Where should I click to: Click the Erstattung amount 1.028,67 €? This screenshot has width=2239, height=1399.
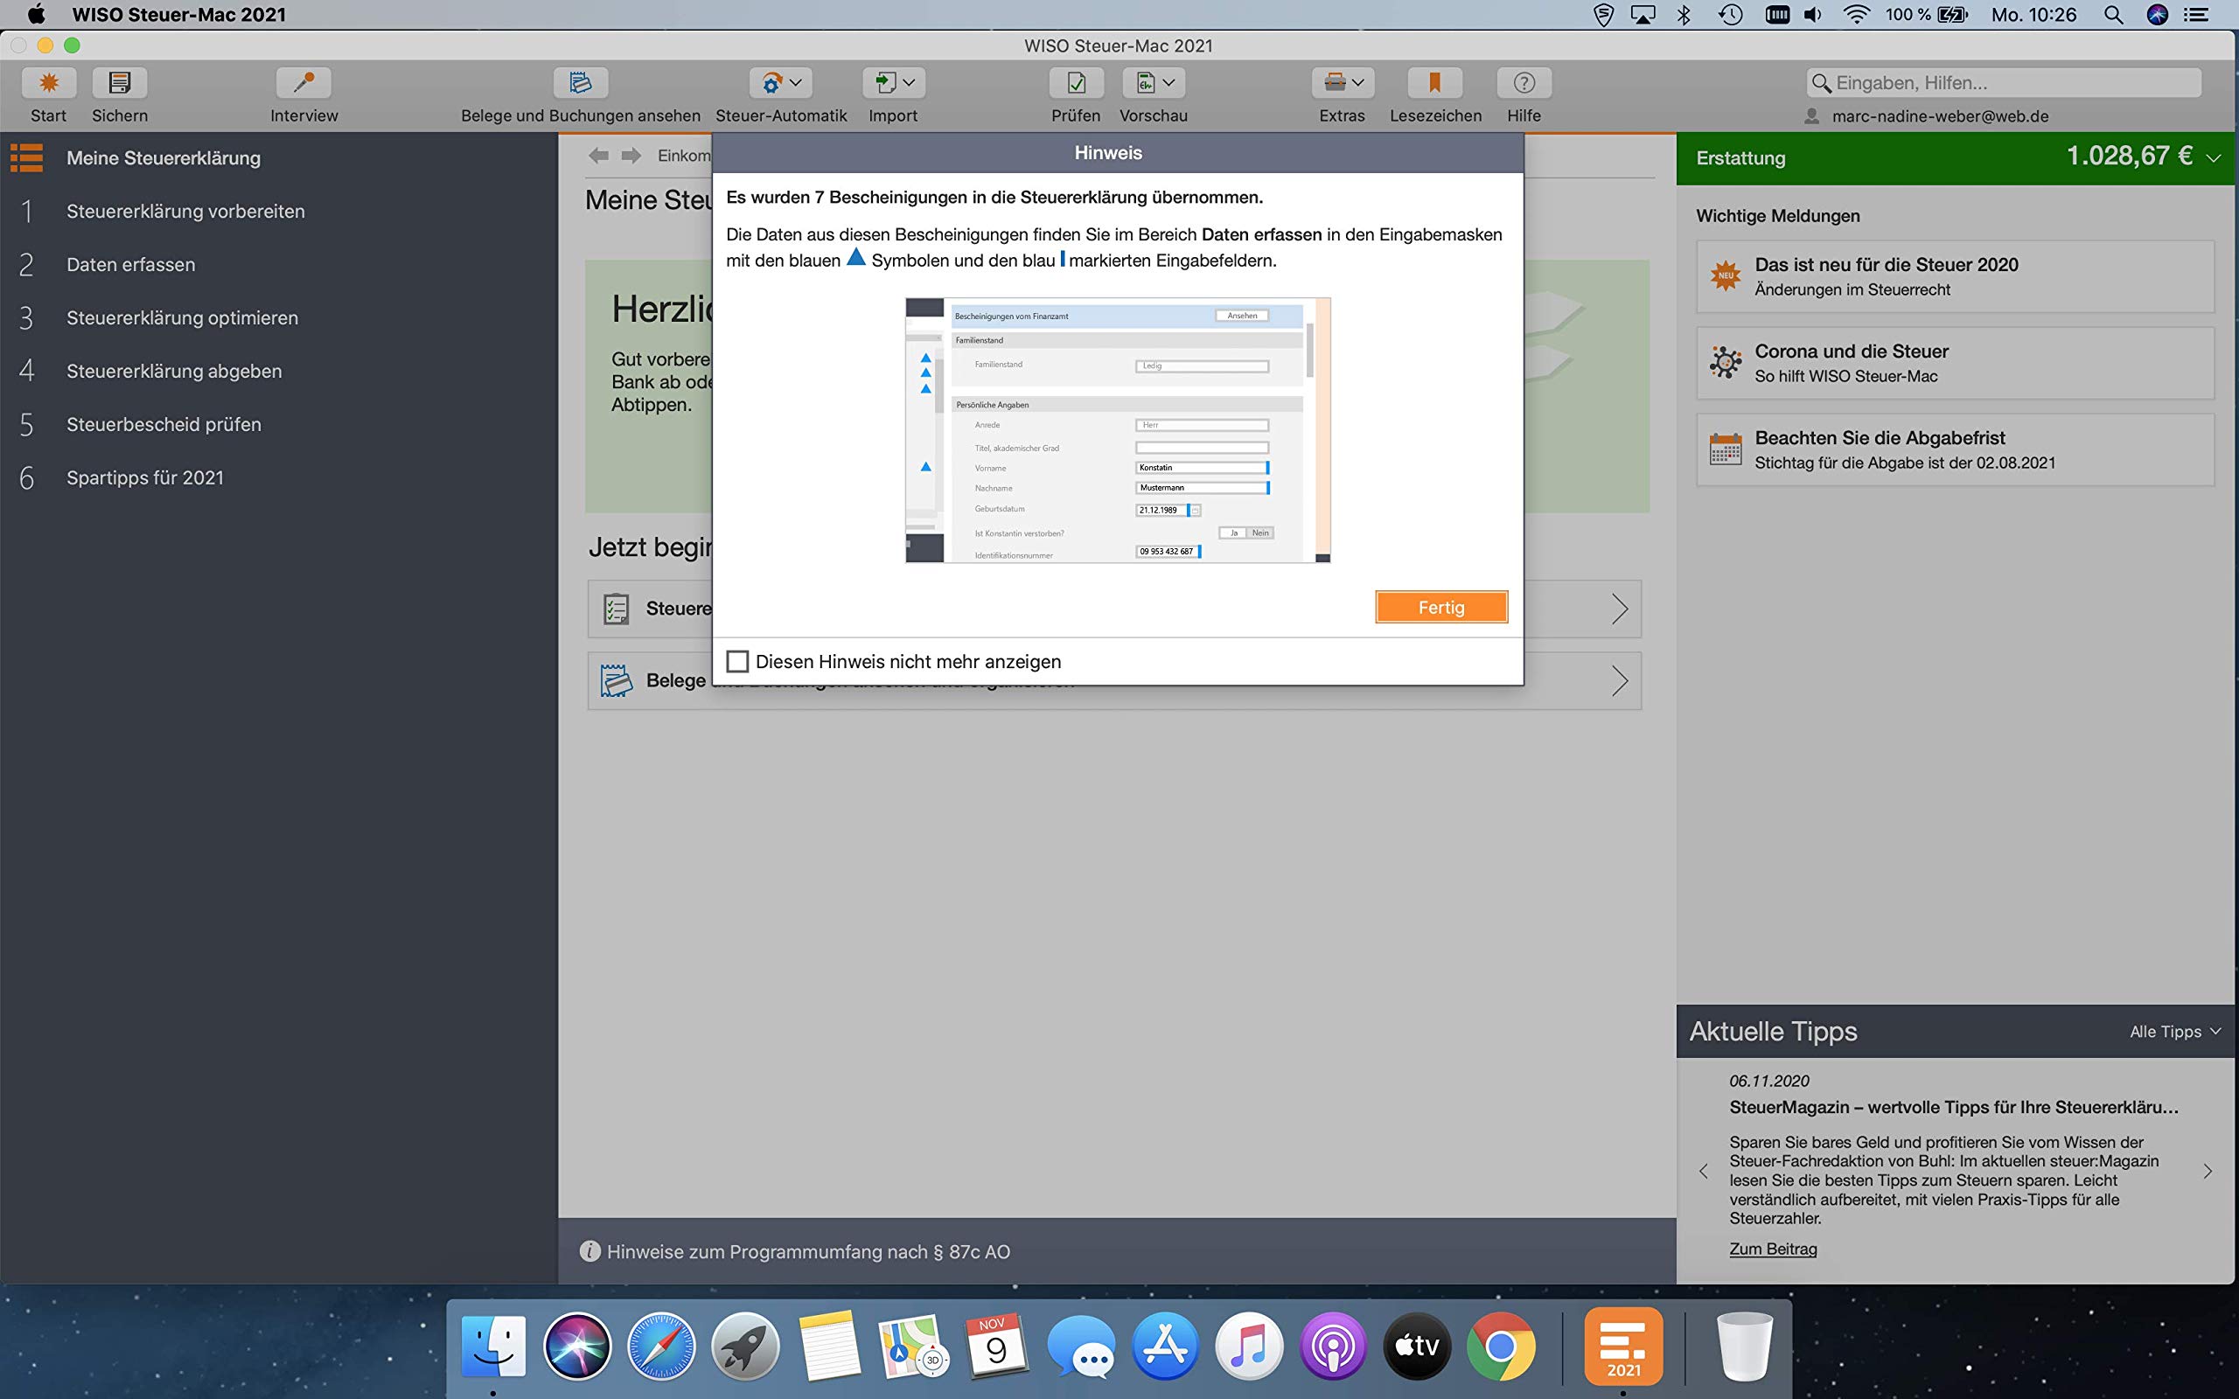pyautogui.click(x=2129, y=157)
